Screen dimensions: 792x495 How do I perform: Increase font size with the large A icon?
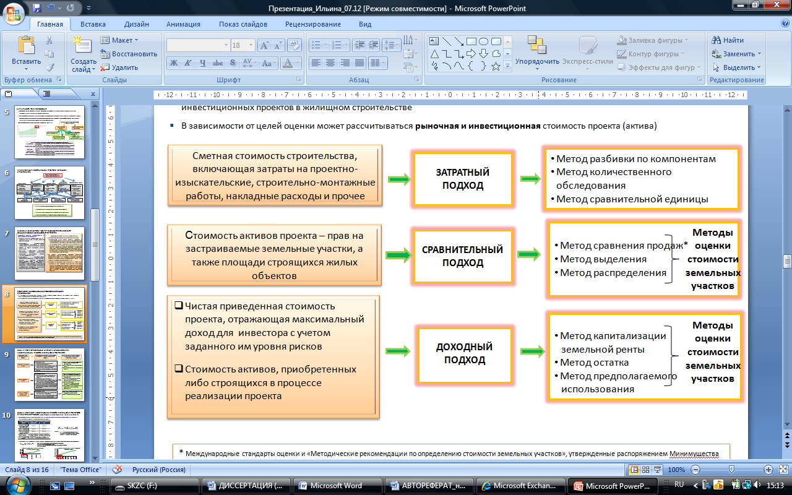click(264, 45)
